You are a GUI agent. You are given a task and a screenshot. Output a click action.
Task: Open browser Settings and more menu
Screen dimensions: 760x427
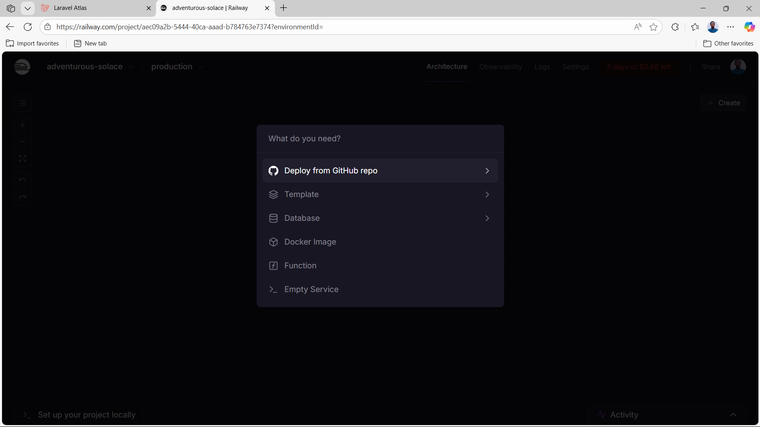tap(731, 27)
